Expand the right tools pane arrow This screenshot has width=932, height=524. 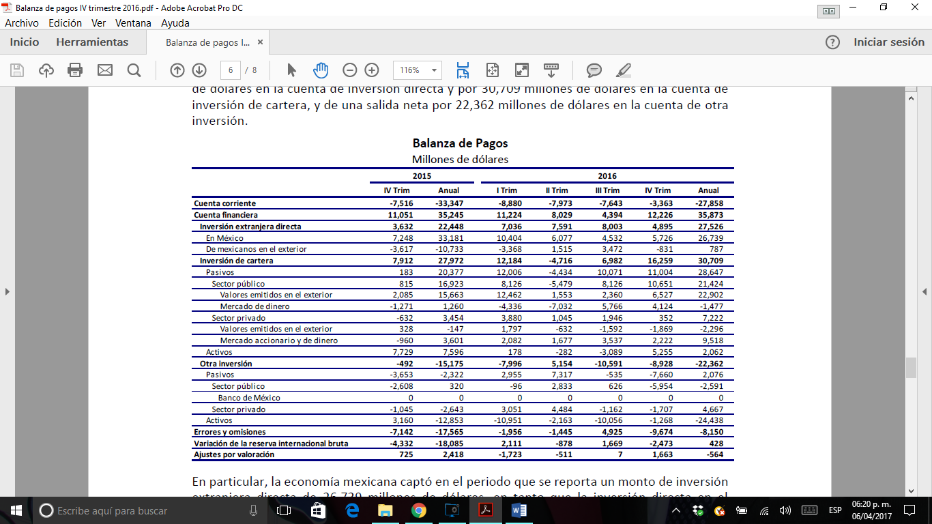tap(924, 292)
